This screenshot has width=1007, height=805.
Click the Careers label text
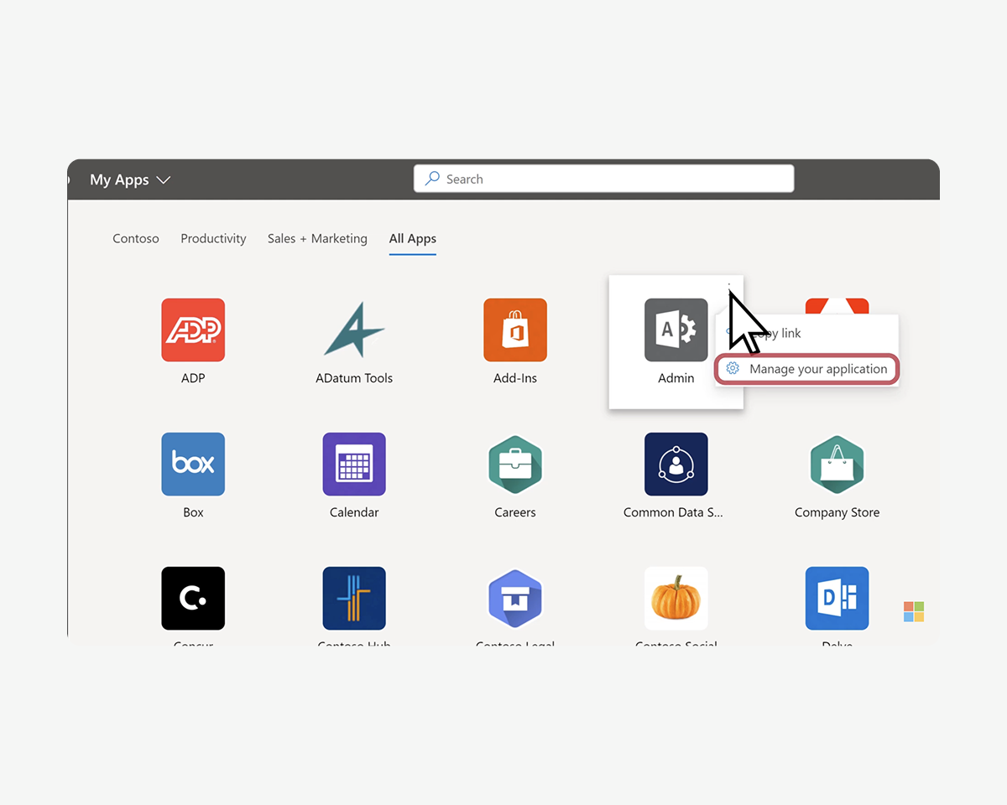[515, 512]
